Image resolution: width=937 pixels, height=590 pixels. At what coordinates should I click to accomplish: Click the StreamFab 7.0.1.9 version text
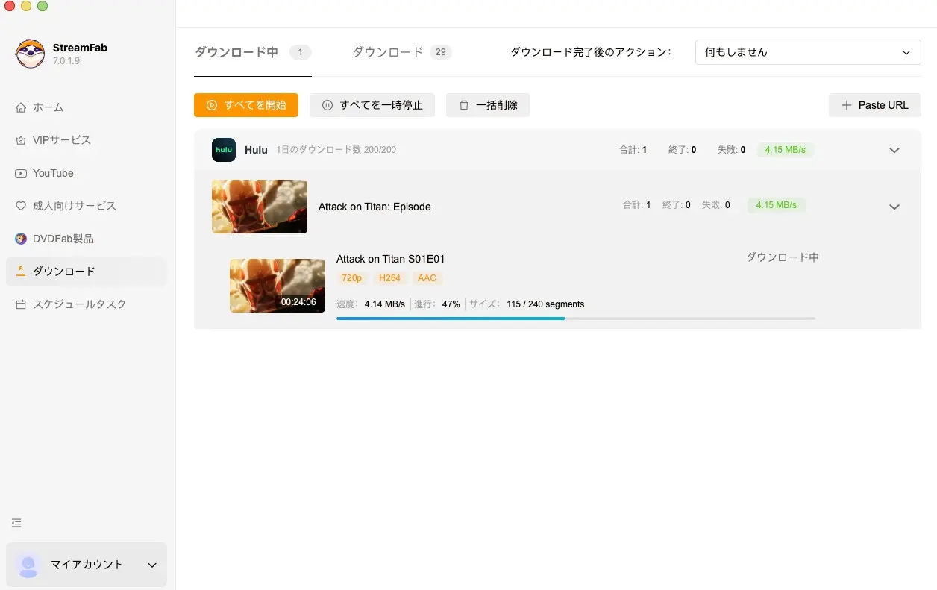[66, 61]
